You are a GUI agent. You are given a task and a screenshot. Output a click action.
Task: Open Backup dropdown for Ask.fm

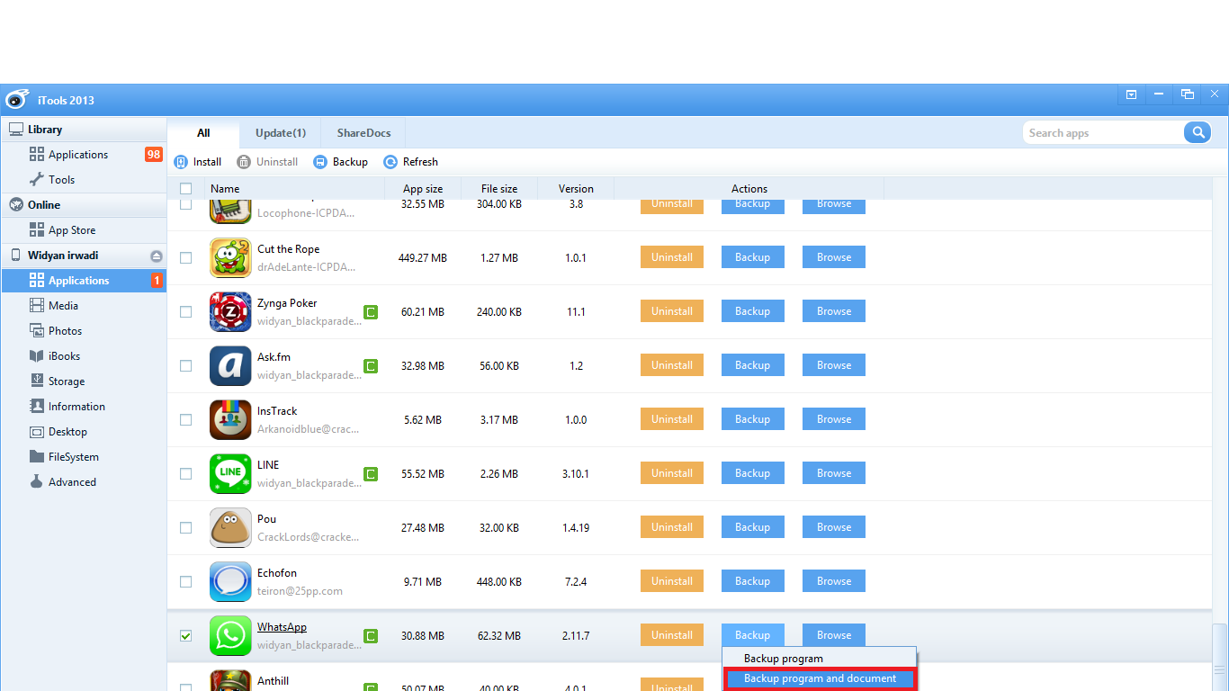pyautogui.click(x=752, y=365)
